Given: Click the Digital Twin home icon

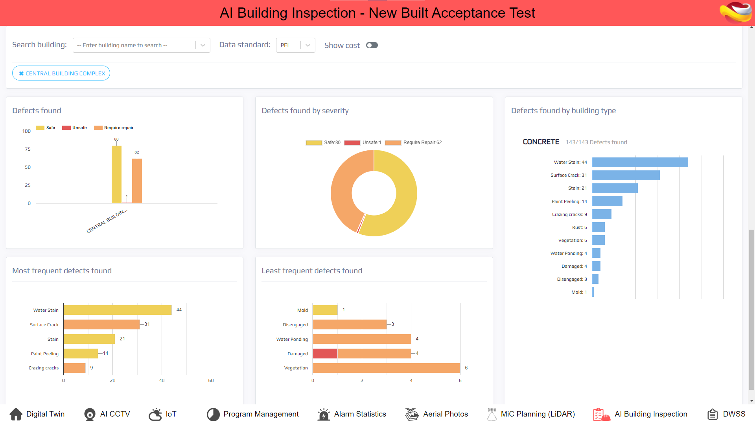Looking at the screenshot, I should pyautogui.click(x=16, y=414).
